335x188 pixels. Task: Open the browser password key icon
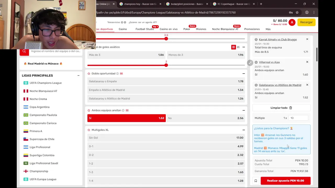pos(291,12)
